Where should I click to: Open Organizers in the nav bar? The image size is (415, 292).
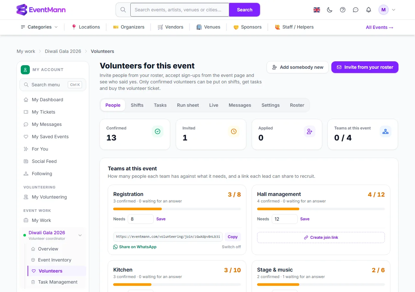tap(129, 27)
